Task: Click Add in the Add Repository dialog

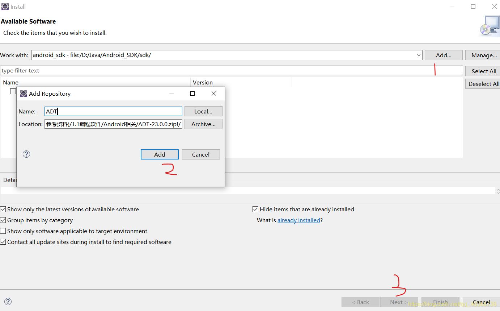Action: 160,154
